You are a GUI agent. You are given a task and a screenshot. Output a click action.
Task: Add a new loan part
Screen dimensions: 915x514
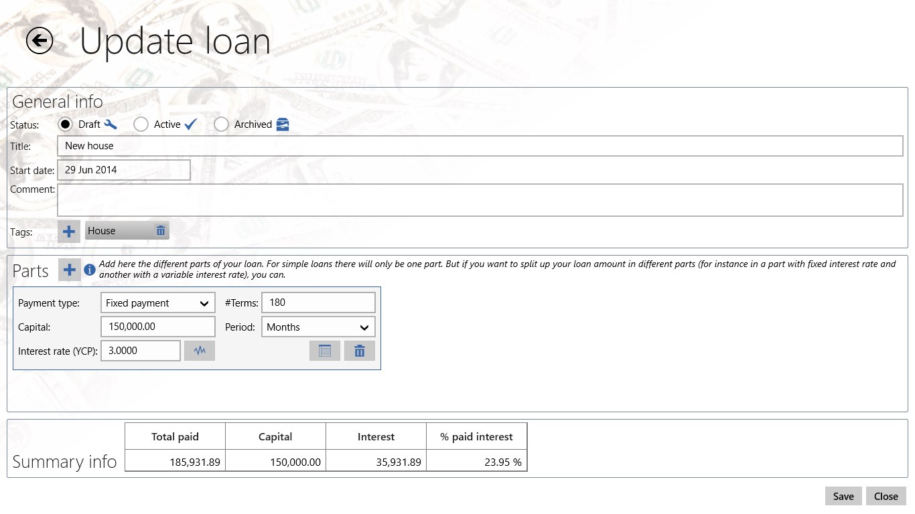click(x=69, y=270)
